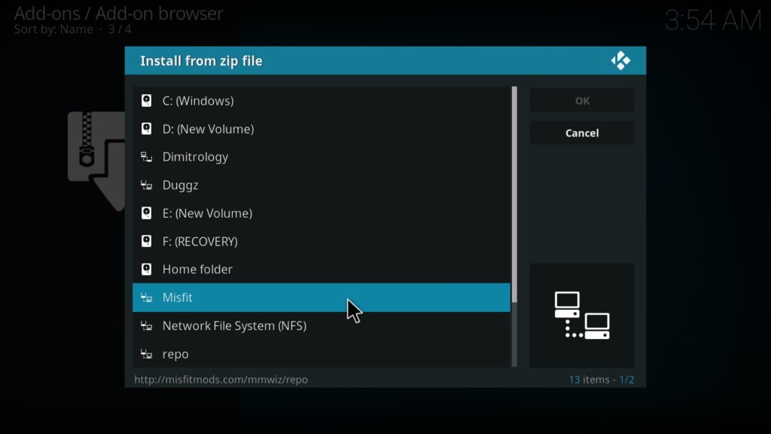The image size is (771, 434).
Task: Open the repo source entry
Action: 175,354
